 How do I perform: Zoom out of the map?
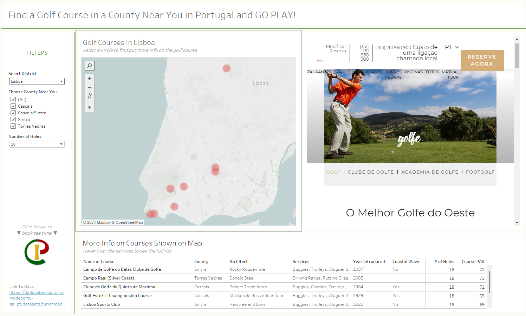90,87
